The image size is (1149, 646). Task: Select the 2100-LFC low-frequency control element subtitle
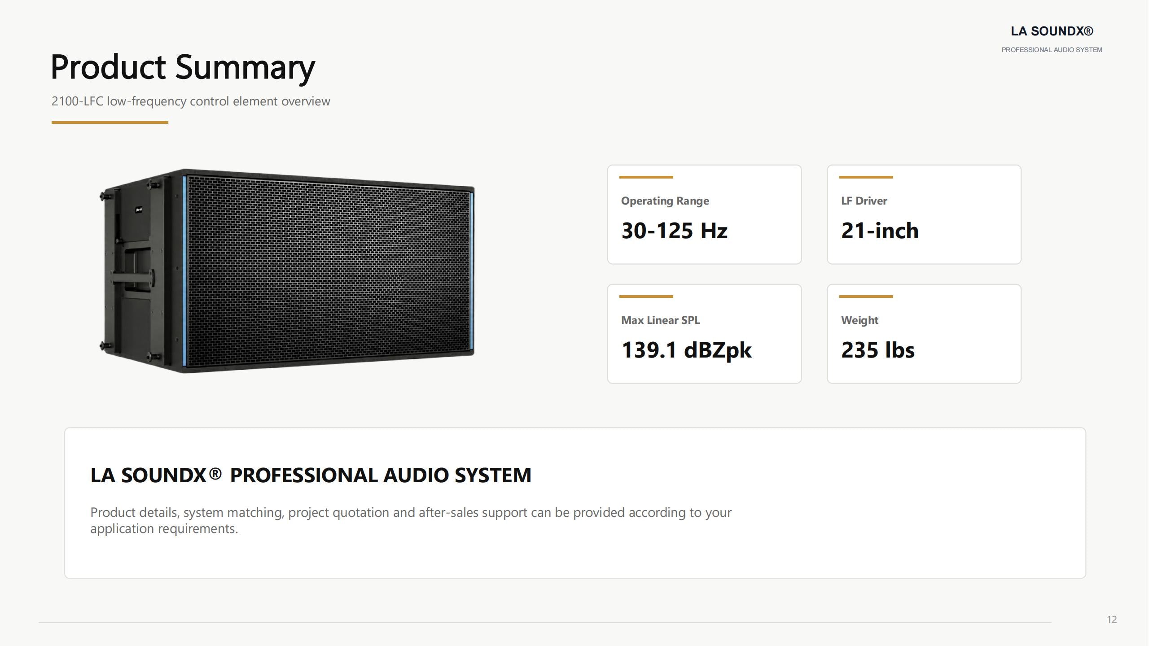[191, 101]
